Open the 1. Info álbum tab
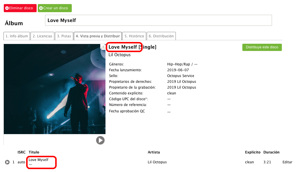299x172 pixels. coord(17,36)
